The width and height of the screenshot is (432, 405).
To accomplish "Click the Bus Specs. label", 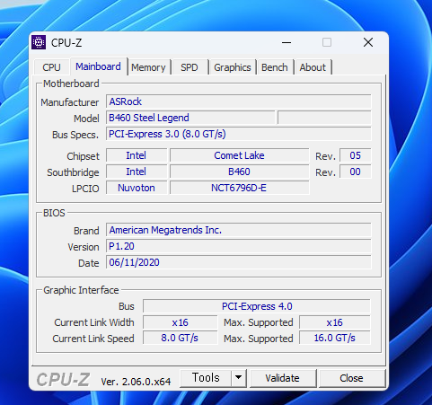I will [x=75, y=135].
